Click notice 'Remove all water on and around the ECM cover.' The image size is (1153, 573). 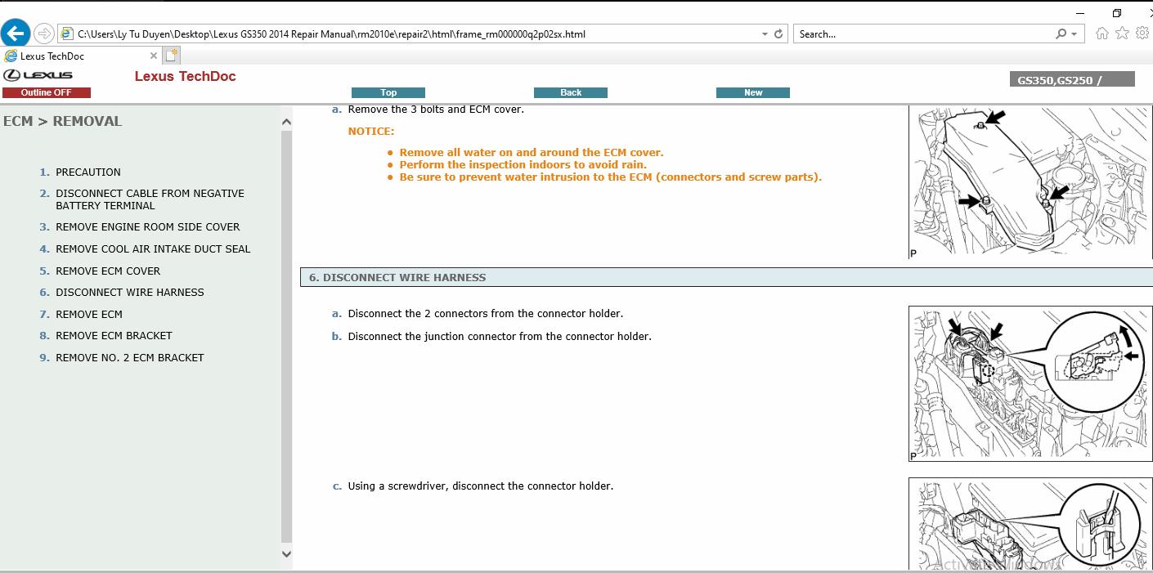(532, 153)
